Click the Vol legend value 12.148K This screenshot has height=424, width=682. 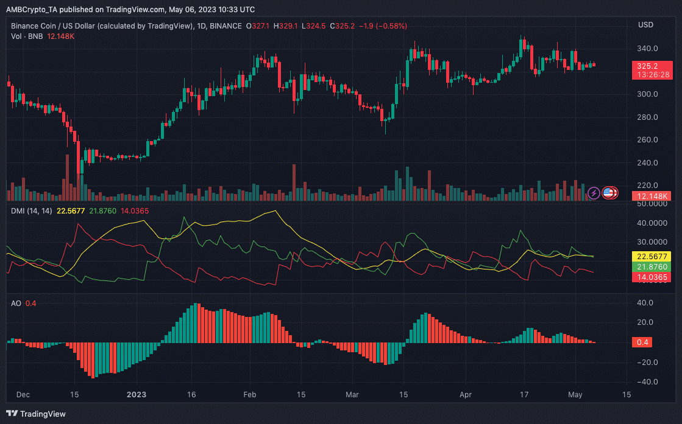pyautogui.click(x=61, y=36)
